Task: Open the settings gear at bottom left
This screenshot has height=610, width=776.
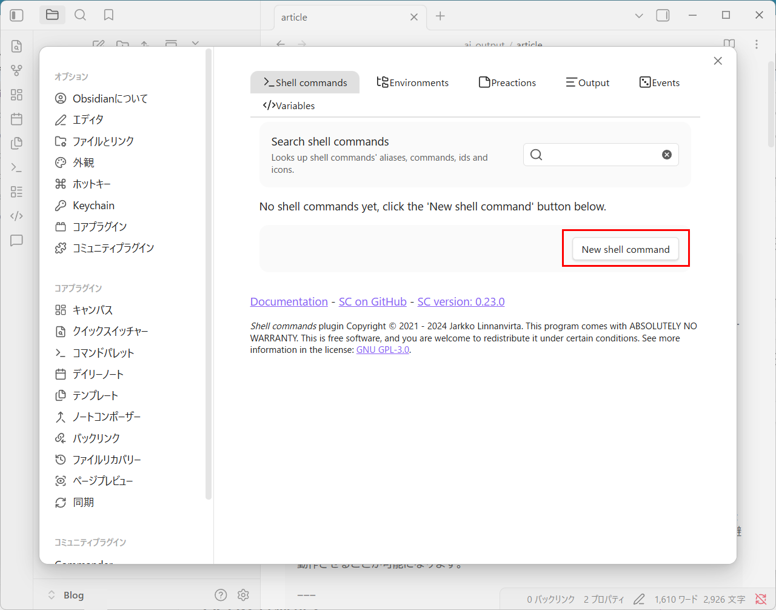Action: pos(243,595)
